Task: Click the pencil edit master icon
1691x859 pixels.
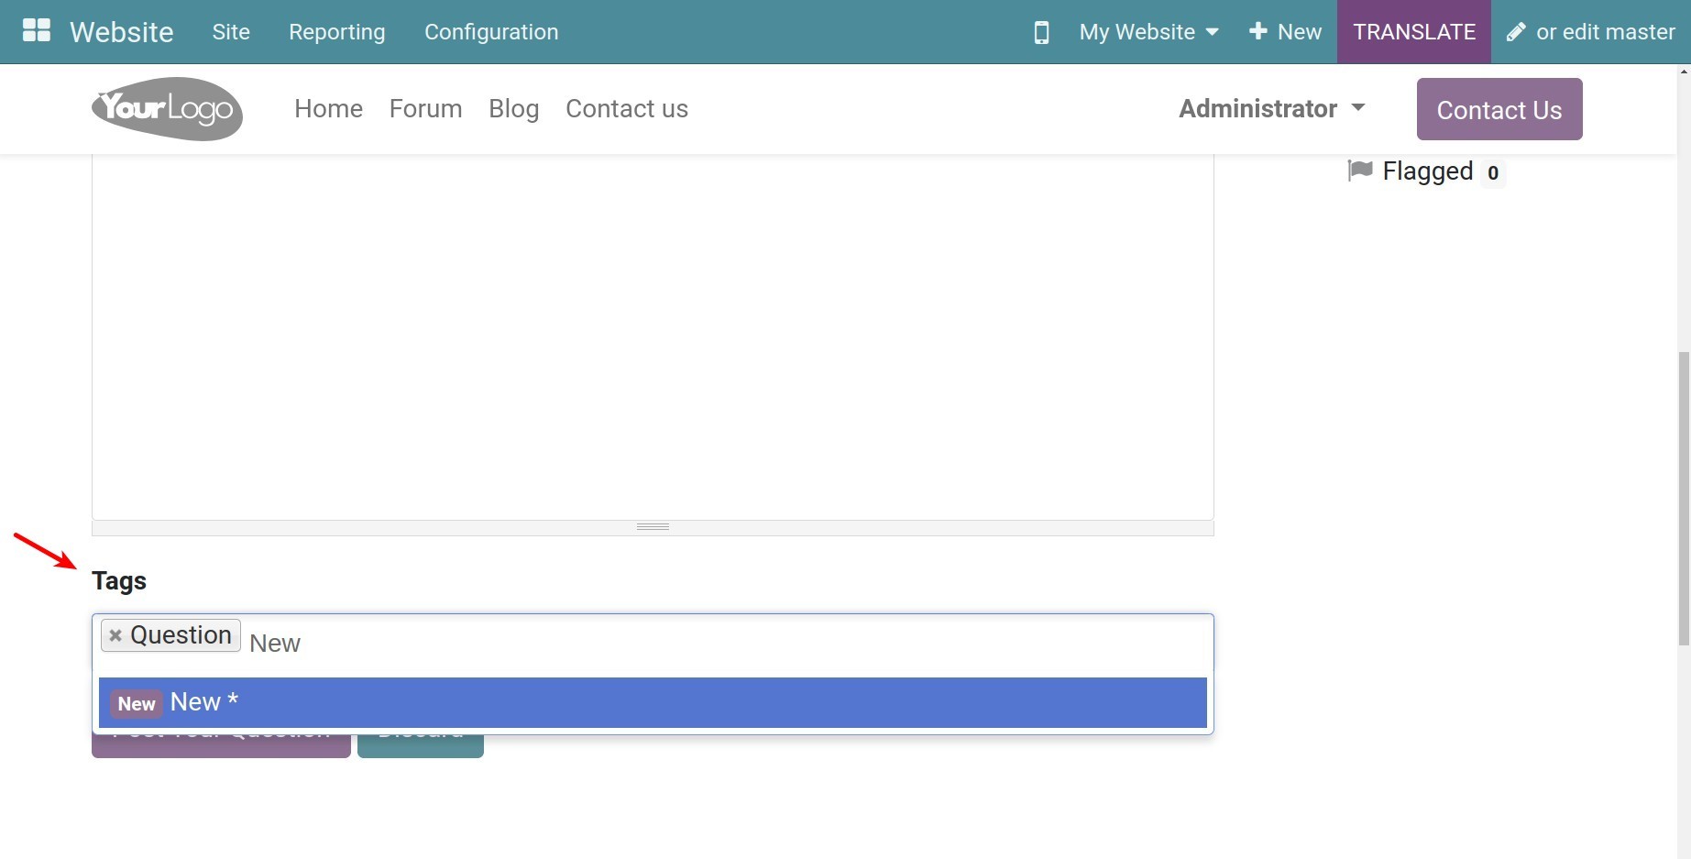Action: pyautogui.click(x=1516, y=32)
